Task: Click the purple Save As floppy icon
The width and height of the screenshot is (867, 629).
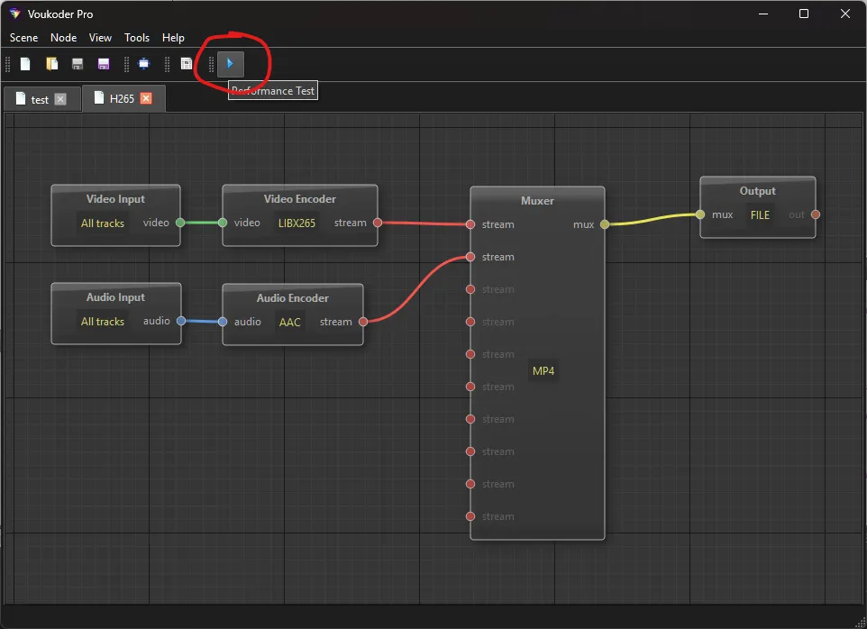Action: click(104, 64)
